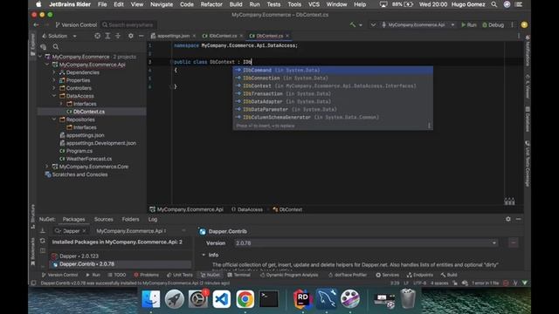
Task: Select IDbContext completion suggestion
Action: click(x=333, y=85)
